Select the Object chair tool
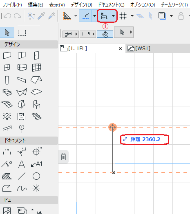Screen dimensions: 190x214 (x=36, y=104)
